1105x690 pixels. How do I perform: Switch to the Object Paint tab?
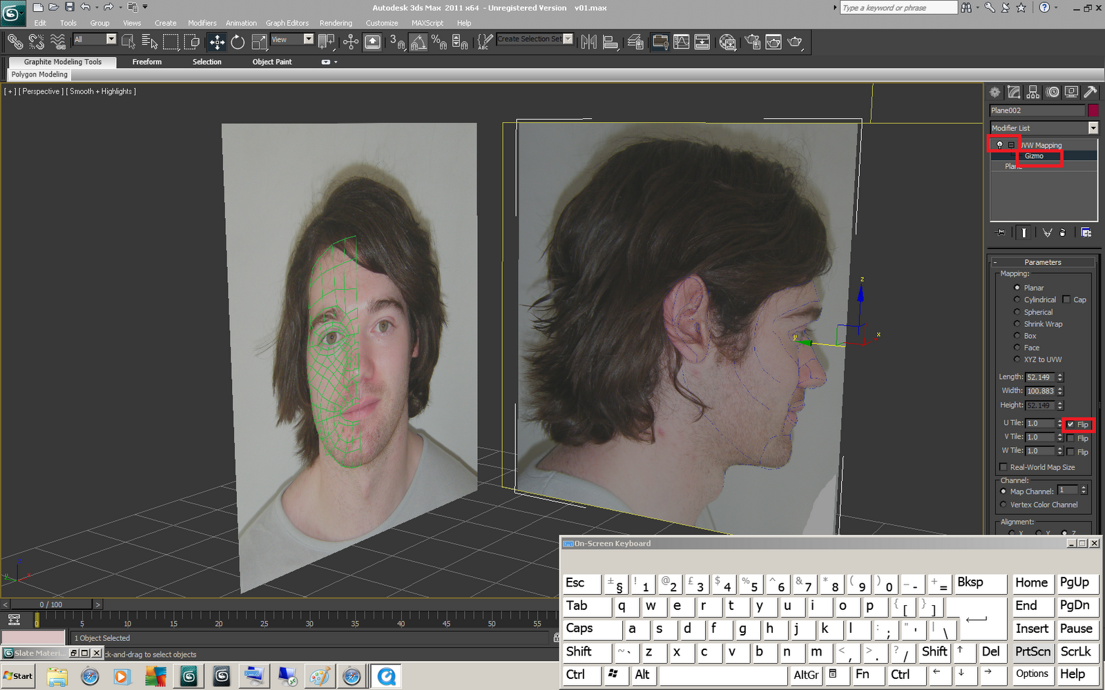[x=272, y=61]
